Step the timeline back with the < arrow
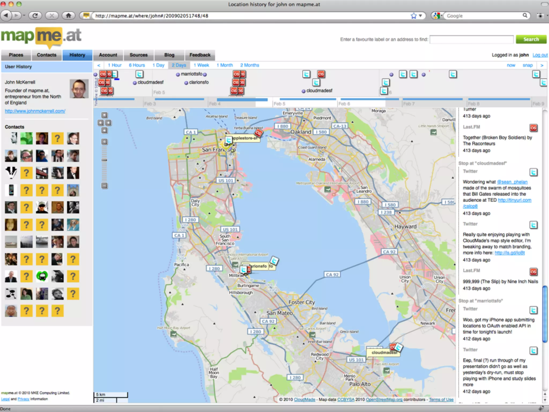549x412 pixels. [x=99, y=65]
